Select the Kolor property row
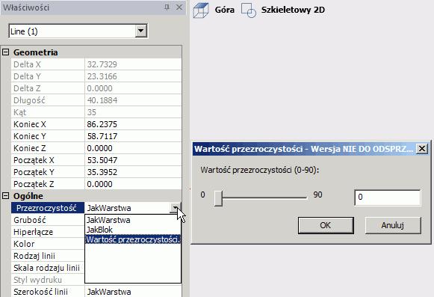Viewport: 434px width, 297px height. 48,244
